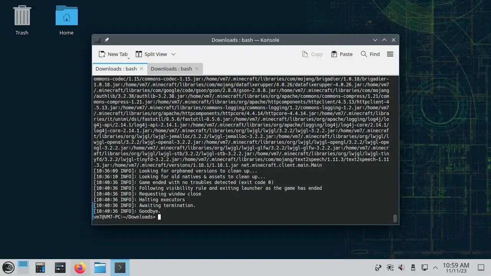Open the Trash desktop icon
This screenshot has height=276, width=491.
(22, 21)
